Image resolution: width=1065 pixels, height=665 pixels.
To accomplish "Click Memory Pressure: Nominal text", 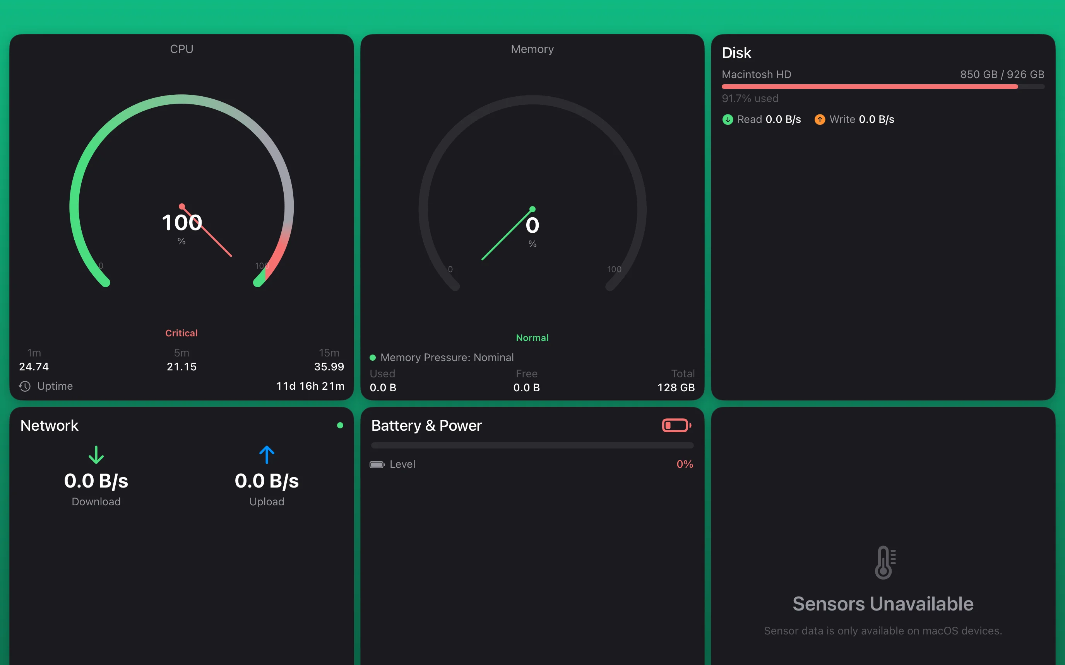I will pyautogui.click(x=447, y=357).
